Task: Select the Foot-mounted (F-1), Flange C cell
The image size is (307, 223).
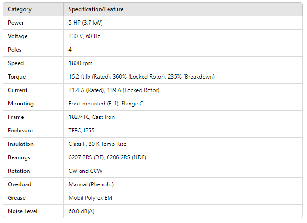Action: click(x=106, y=104)
